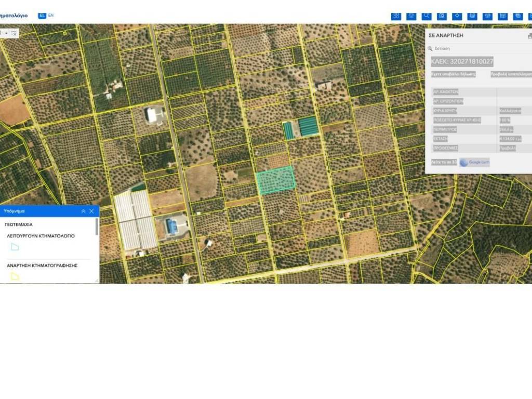The image size is (532, 399).
Task: Open the map layers list icon
Action: point(411,16)
